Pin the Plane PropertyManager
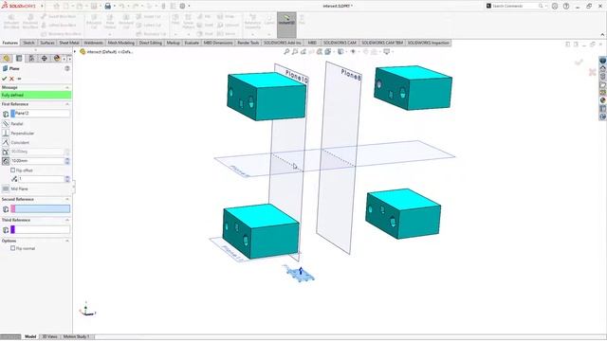Screen dimensions: 607x341 coord(19,79)
